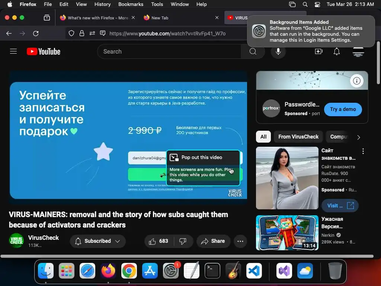Open Firefox tracking protection shield
381x286 pixels.
tap(71, 33)
